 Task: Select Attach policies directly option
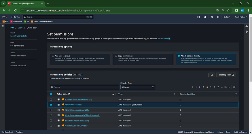pyautogui.click(x=179, y=56)
